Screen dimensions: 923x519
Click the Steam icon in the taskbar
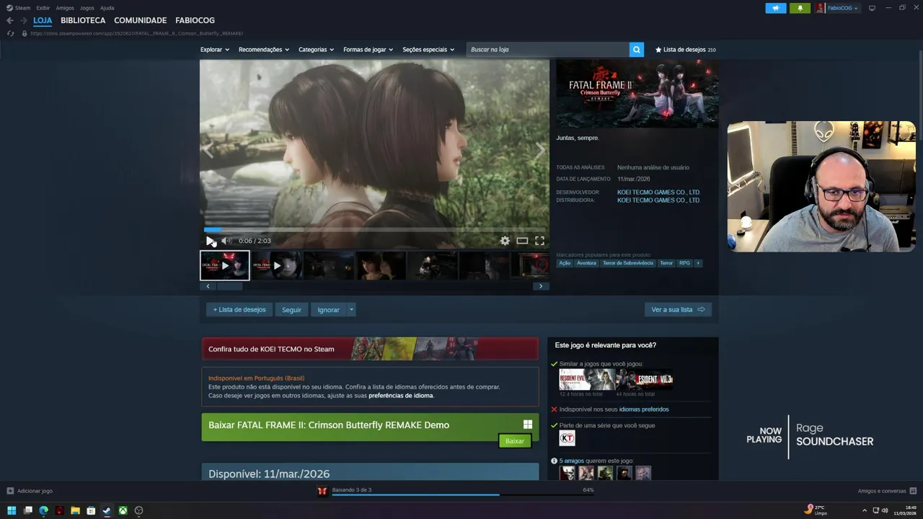click(x=107, y=510)
